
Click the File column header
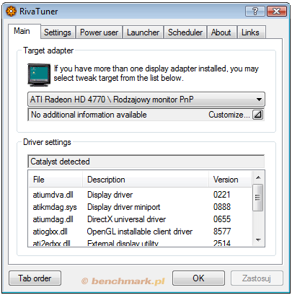tap(56, 180)
